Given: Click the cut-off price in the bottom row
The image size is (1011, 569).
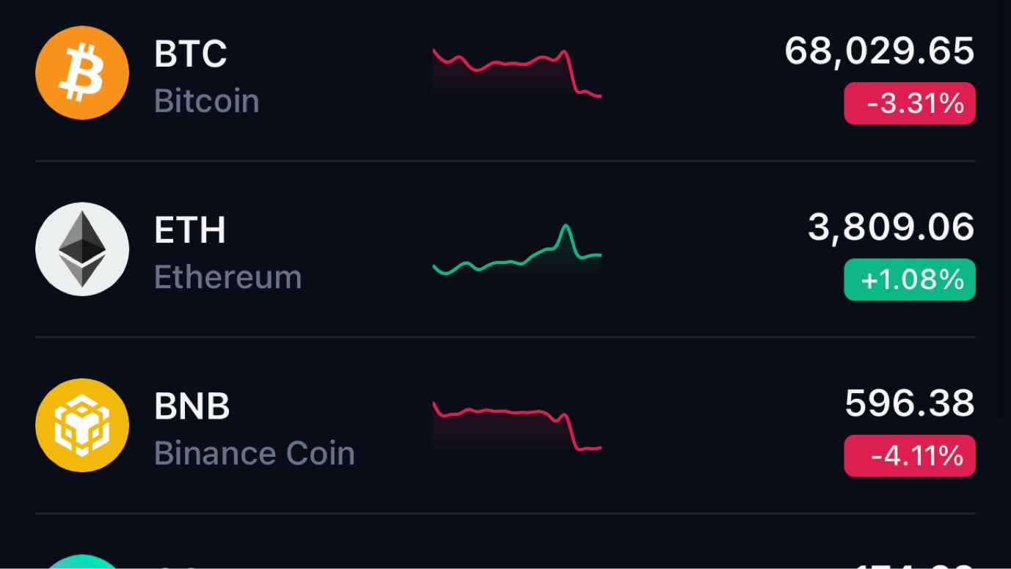Looking at the screenshot, I should coord(914,565).
